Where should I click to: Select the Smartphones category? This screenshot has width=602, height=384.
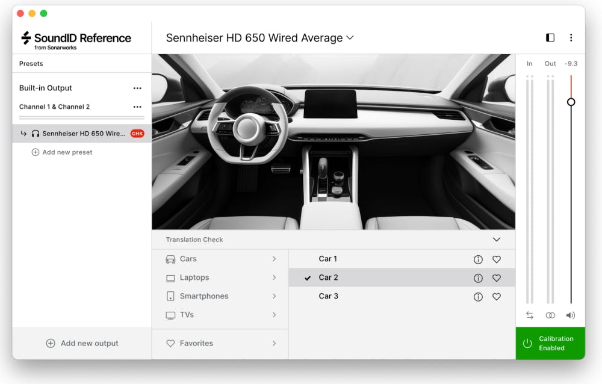point(220,296)
